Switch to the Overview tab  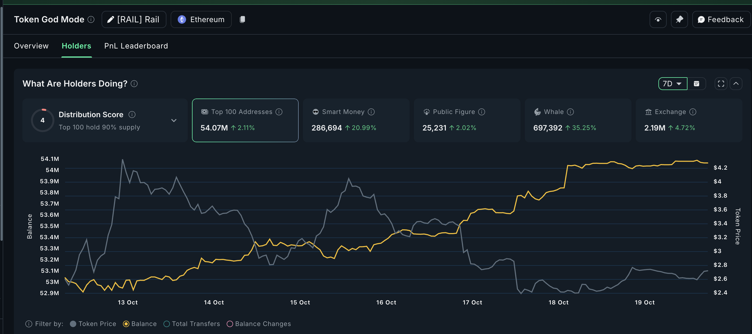[31, 46]
